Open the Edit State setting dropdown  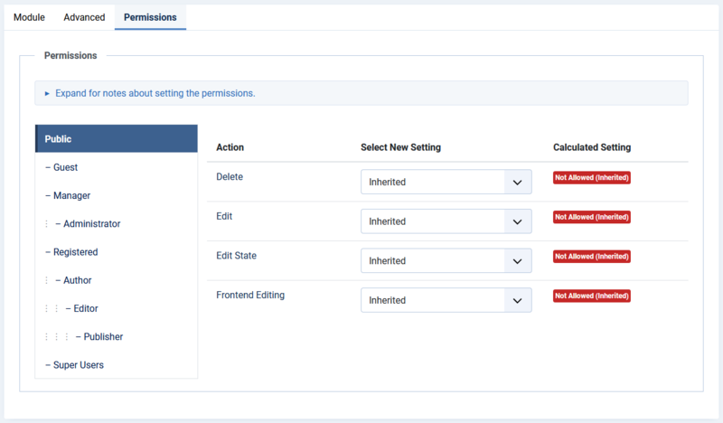446,260
